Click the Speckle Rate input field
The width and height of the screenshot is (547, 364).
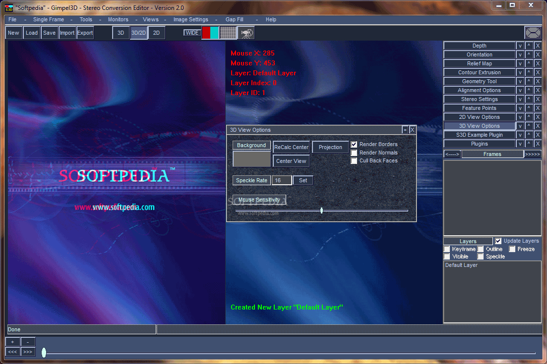pos(282,180)
